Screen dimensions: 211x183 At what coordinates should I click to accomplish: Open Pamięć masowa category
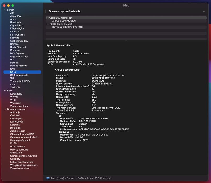[19, 66]
